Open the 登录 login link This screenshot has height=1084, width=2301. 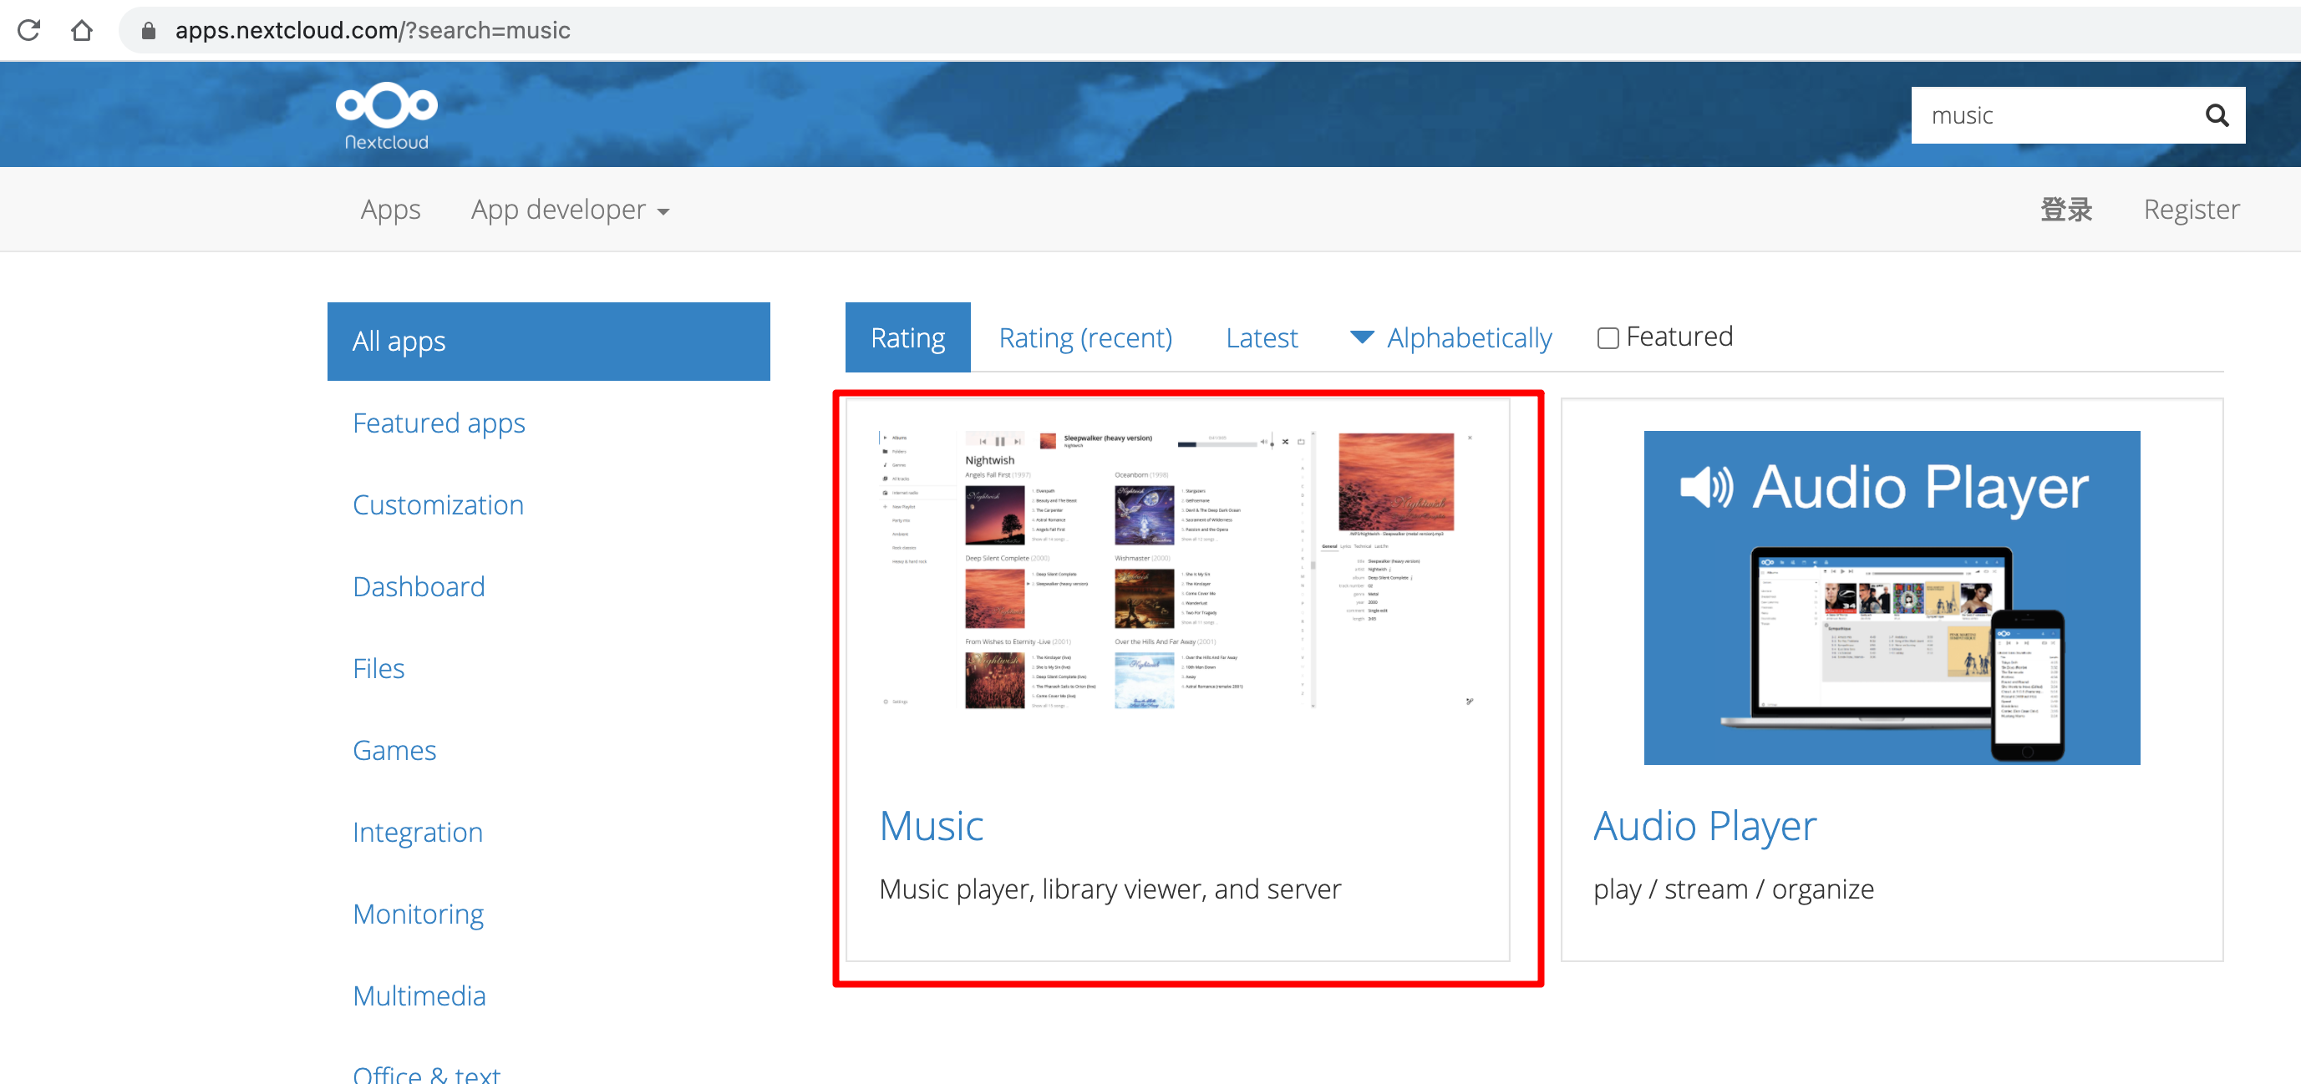(x=2066, y=209)
